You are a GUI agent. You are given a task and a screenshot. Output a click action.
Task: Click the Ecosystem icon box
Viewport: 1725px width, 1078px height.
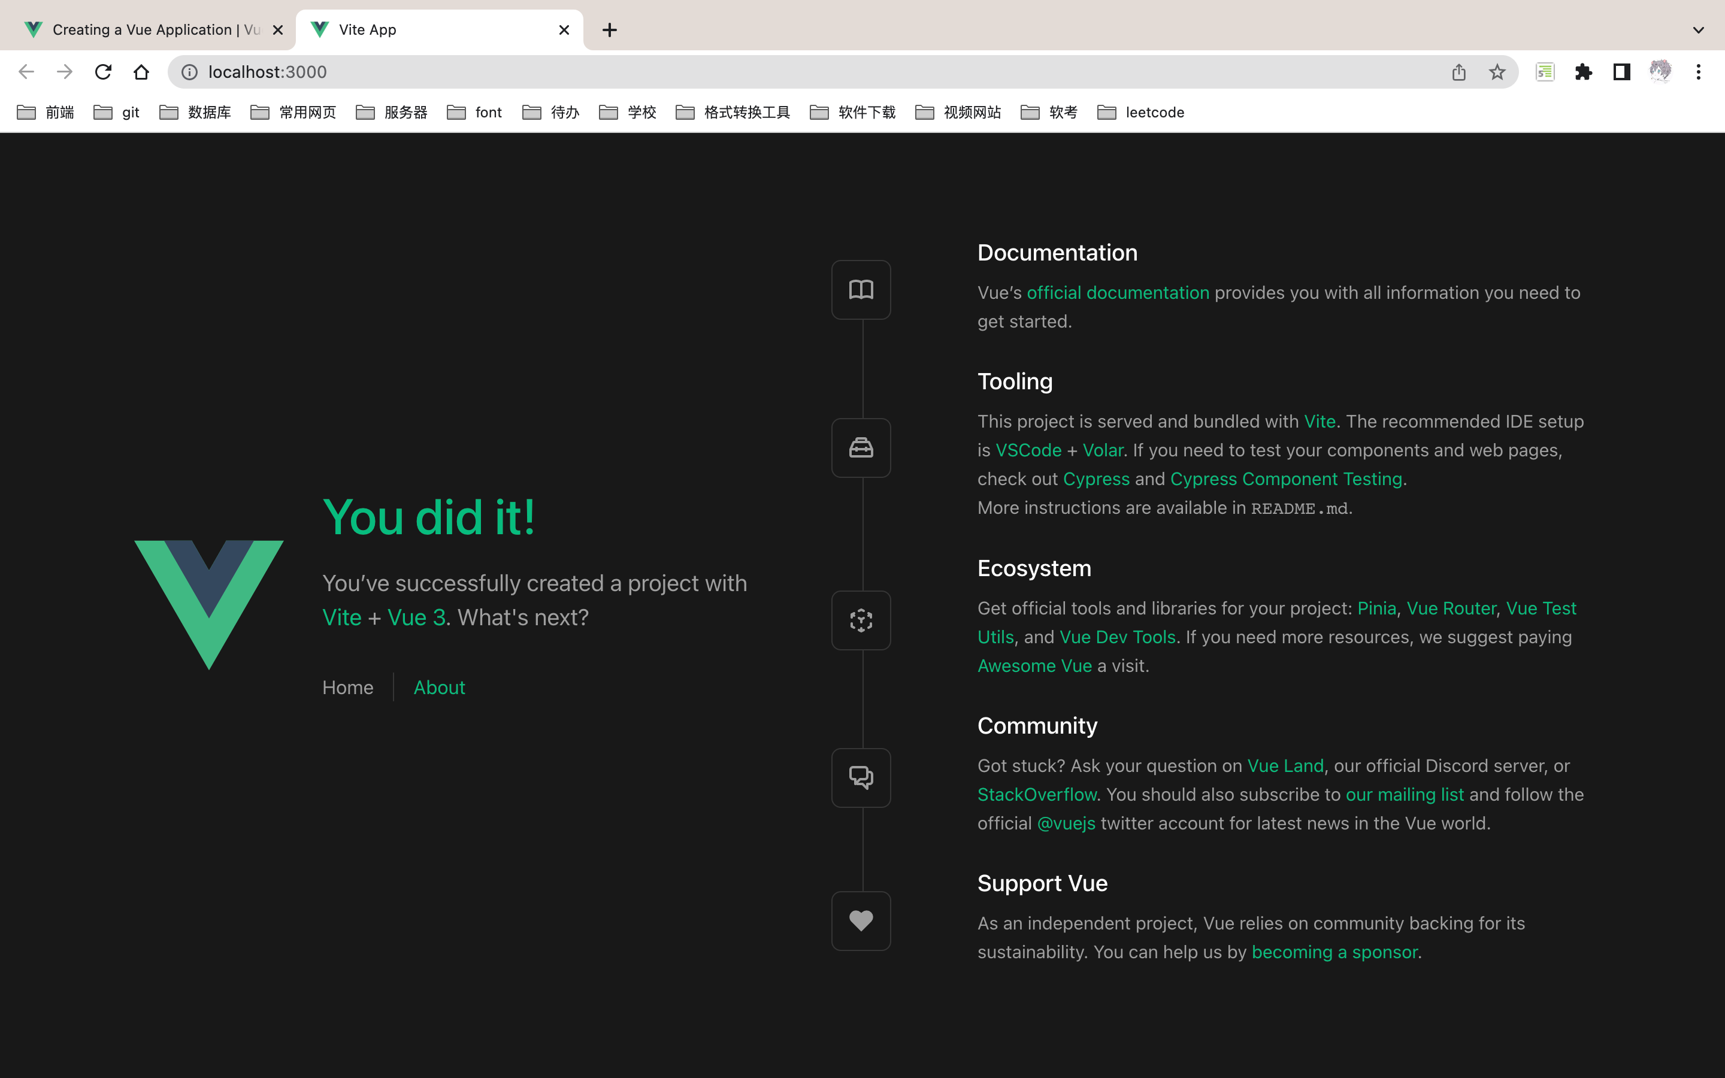pos(861,620)
